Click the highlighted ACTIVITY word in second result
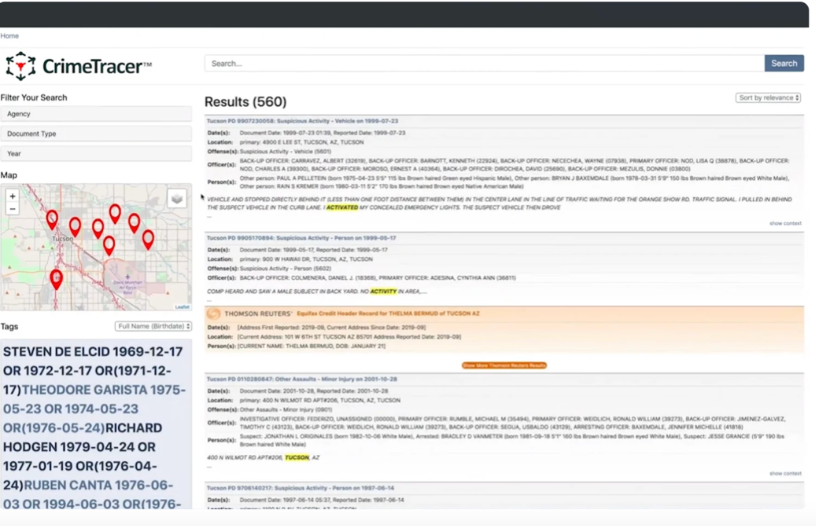The image size is (819, 528). [x=383, y=291]
